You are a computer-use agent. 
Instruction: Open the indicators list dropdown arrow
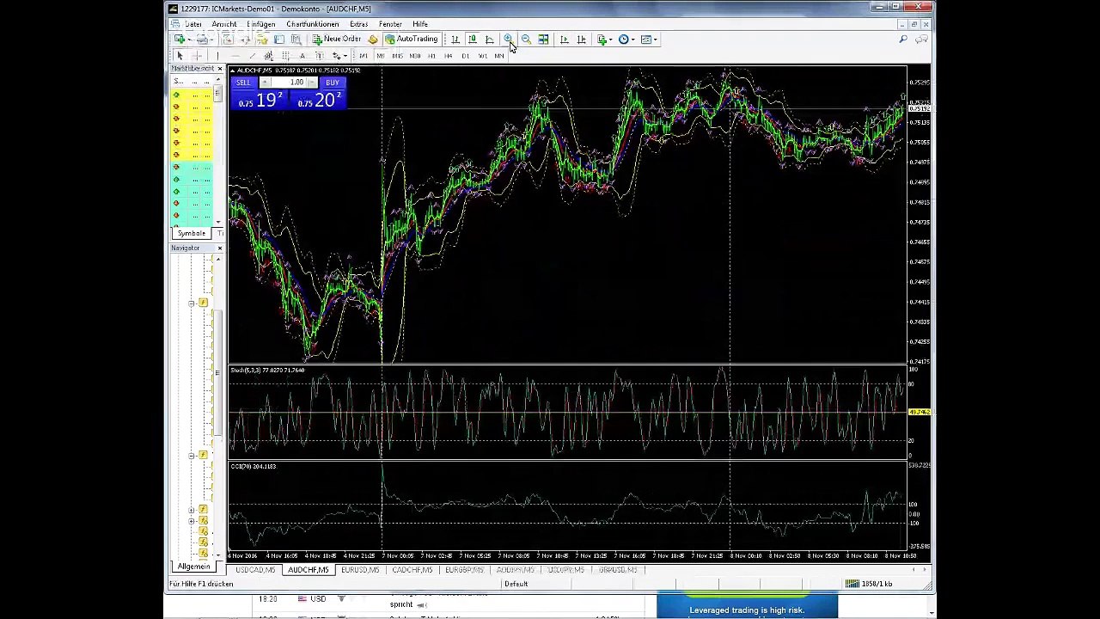click(x=610, y=40)
